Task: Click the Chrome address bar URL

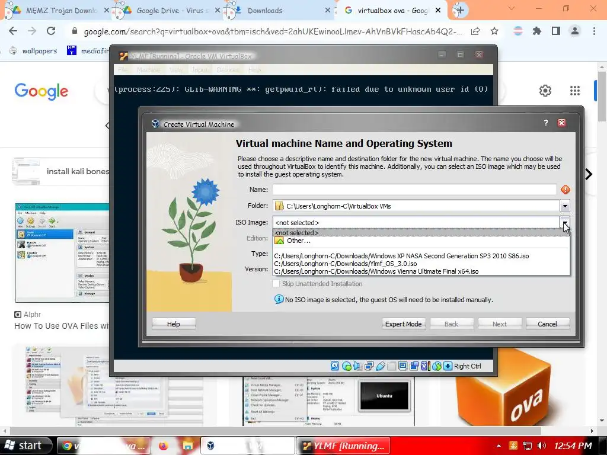Action: [x=273, y=31]
